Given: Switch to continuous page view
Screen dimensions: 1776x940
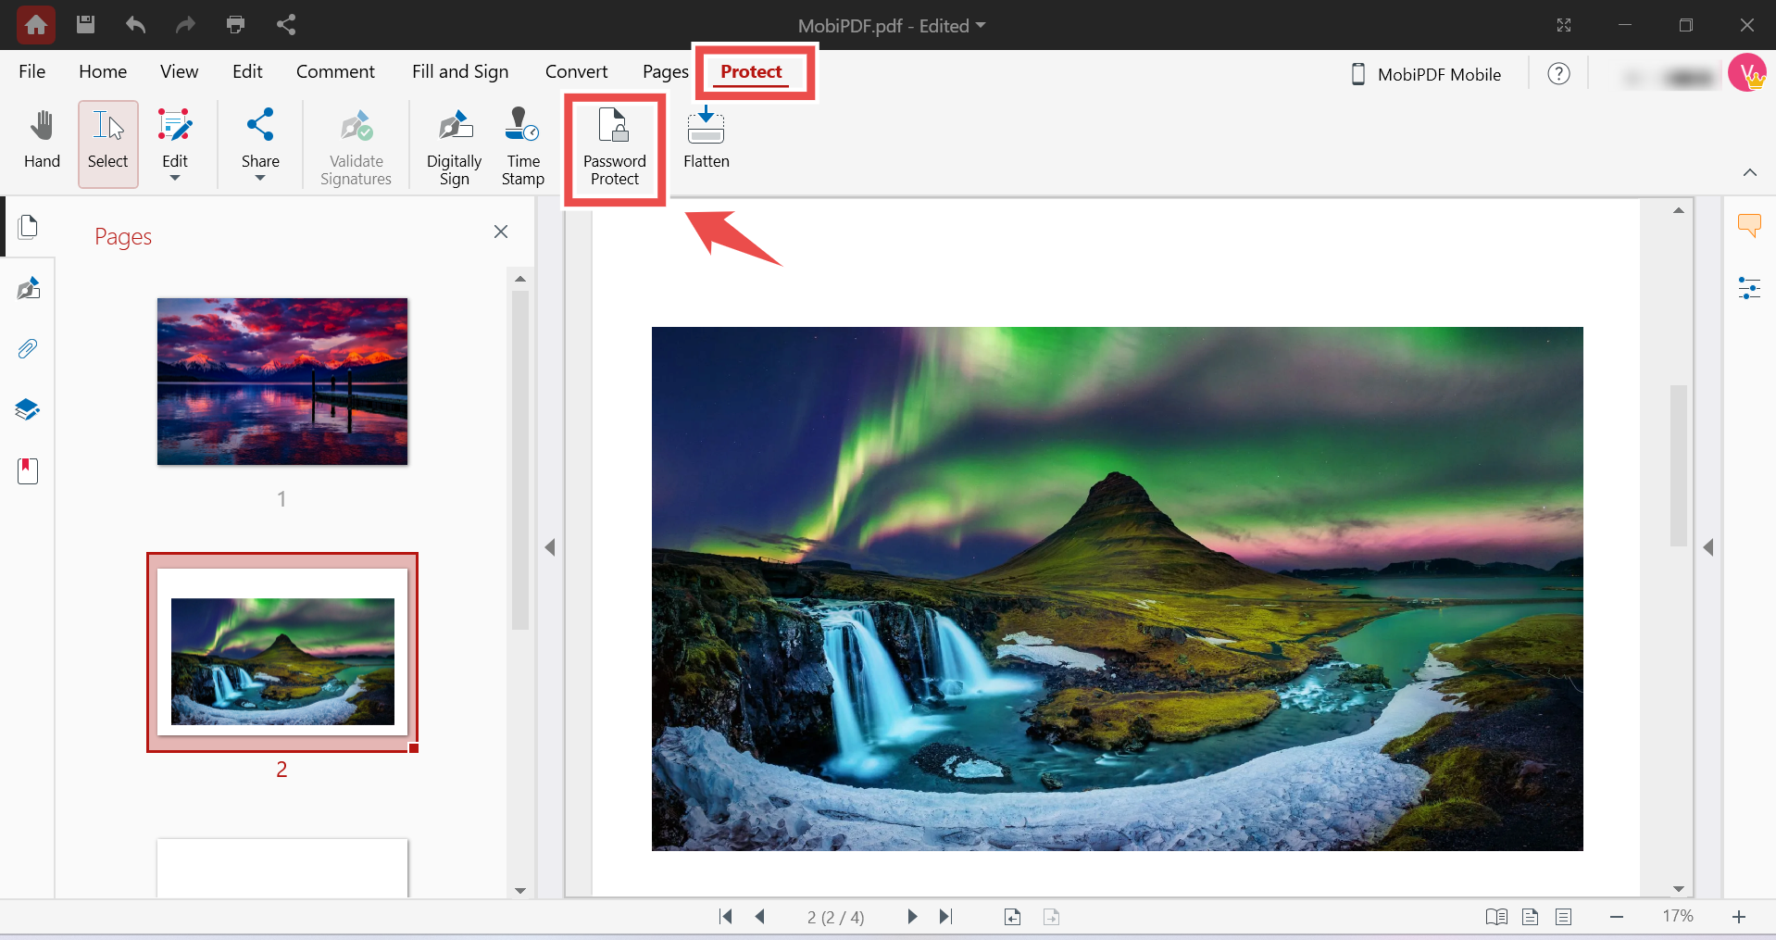Looking at the screenshot, I should [1564, 917].
